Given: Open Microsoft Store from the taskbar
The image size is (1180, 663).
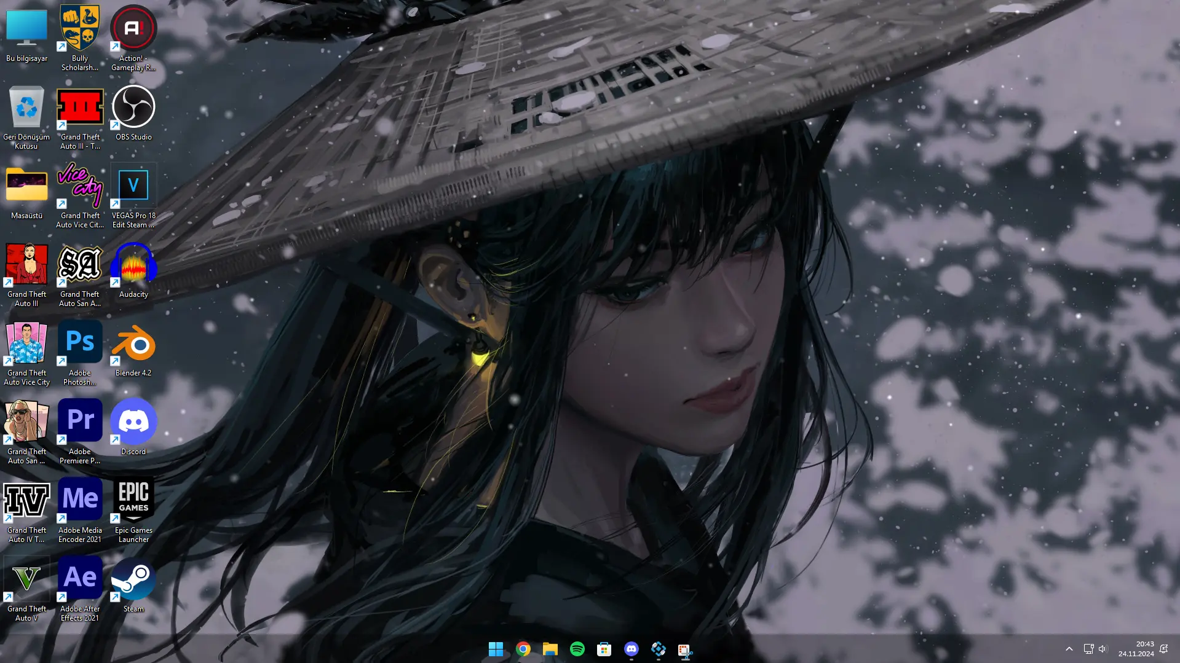Looking at the screenshot, I should tap(604, 649).
